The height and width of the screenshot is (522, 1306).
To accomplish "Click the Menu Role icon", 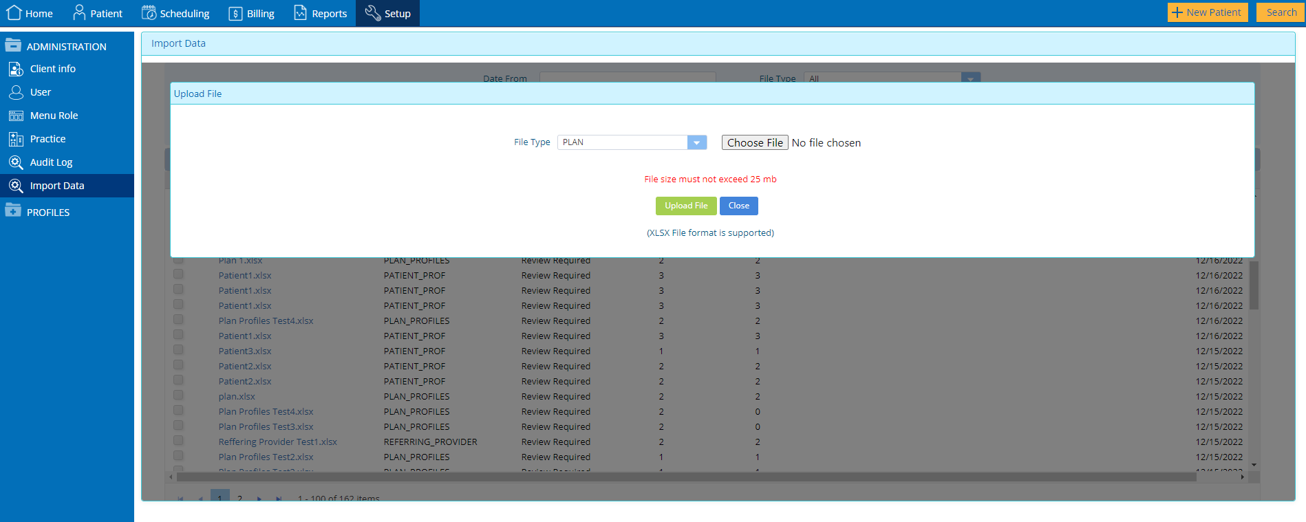I will (x=16, y=116).
